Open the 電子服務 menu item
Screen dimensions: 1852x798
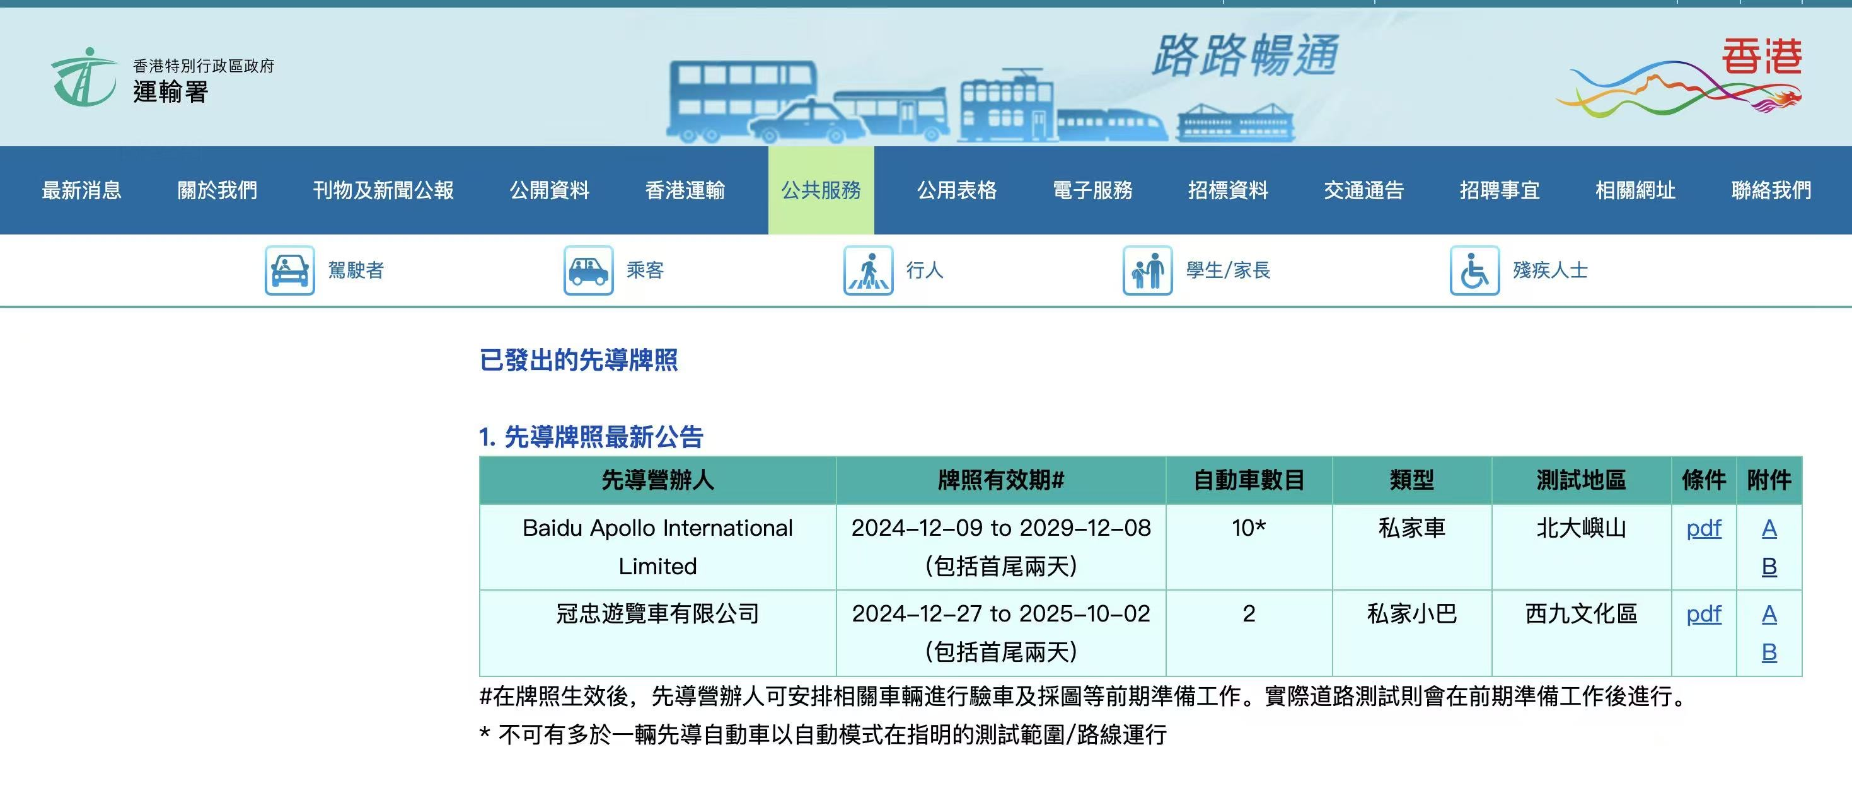1092,190
